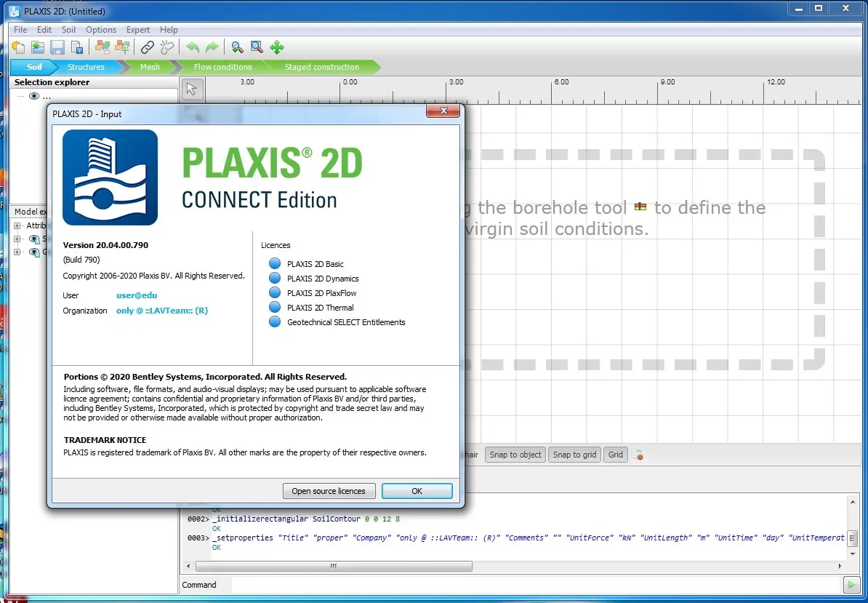The width and height of the screenshot is (868, 603).
Task: Click the PLAXIS logo in the about dialog
Action: (x=110, y=177)
